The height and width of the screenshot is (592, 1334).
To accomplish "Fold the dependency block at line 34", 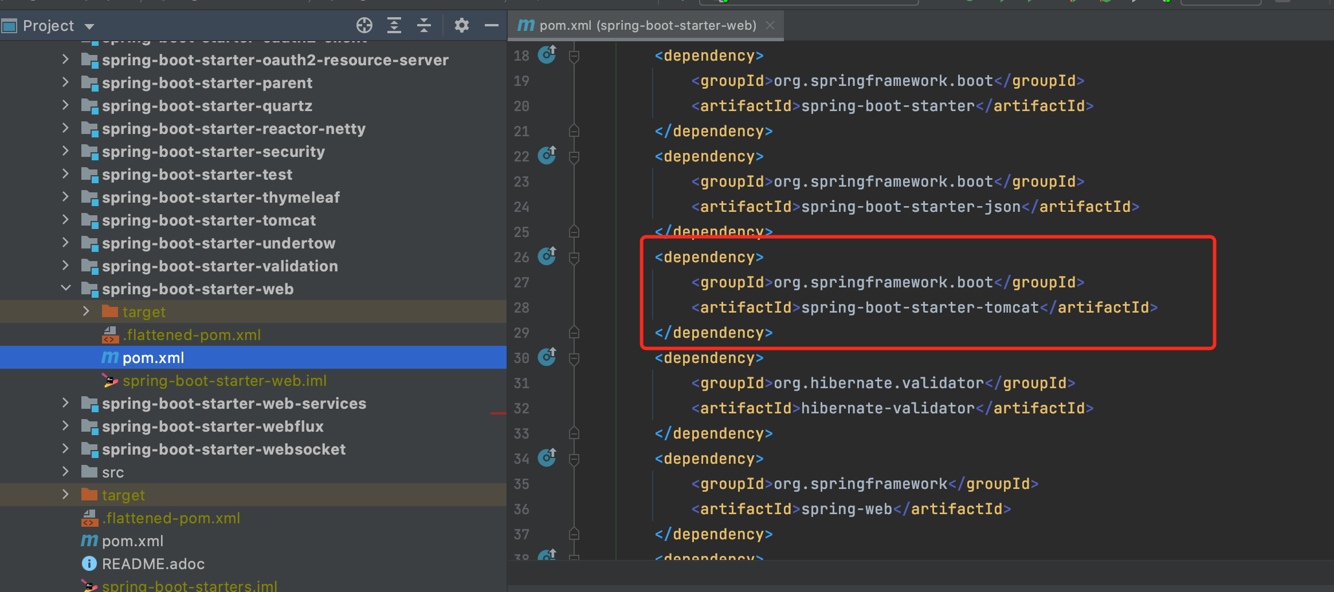I will click(x=574, y=459).
